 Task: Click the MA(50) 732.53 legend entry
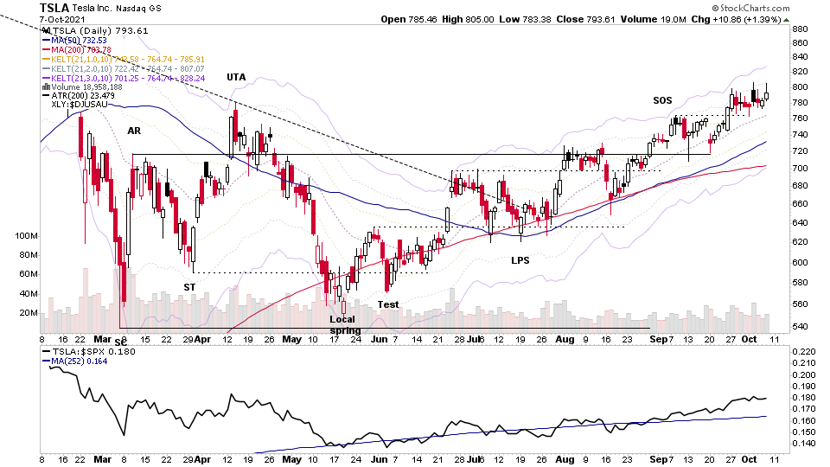click(x=74, y=41)
